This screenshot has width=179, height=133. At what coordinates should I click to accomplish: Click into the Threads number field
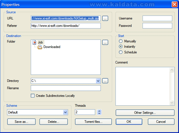point(85,112)
